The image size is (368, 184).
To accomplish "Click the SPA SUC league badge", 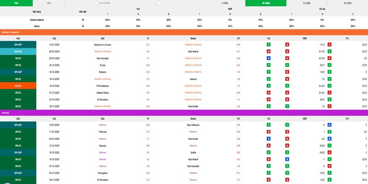I will point(18,52).
